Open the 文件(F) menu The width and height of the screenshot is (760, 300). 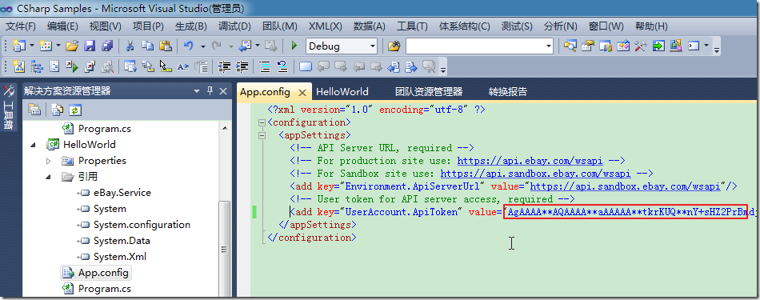pos(20,26)
